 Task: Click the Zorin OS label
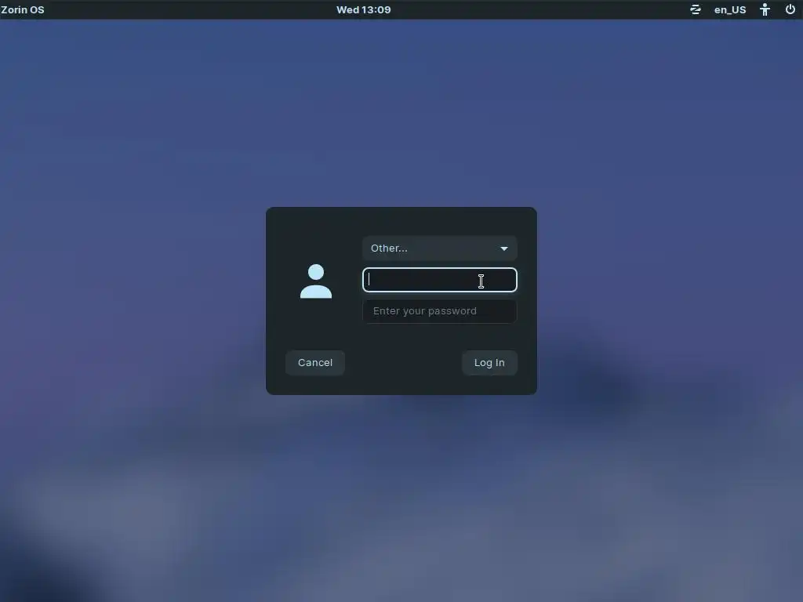coord(23,9)
